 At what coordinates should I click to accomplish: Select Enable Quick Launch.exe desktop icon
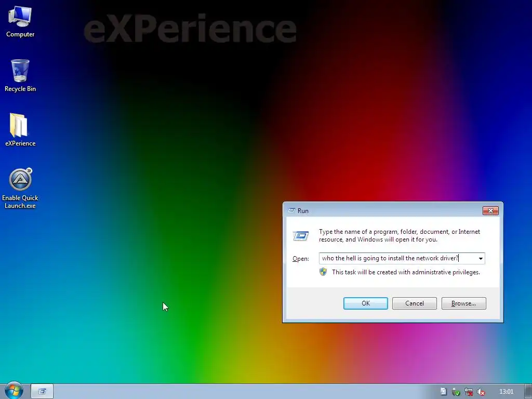click(x=20, y=188)
